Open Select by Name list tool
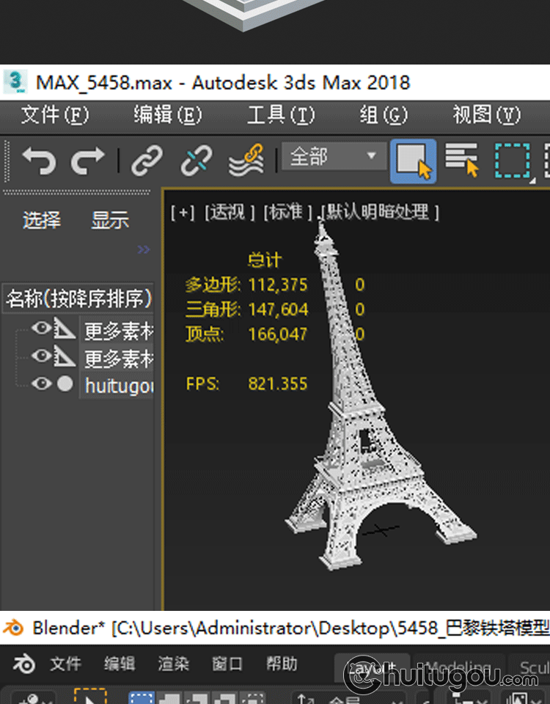Image resolution: width=550 pixels, height=704 pixels. pyautogui.click(x=461, y=160)
